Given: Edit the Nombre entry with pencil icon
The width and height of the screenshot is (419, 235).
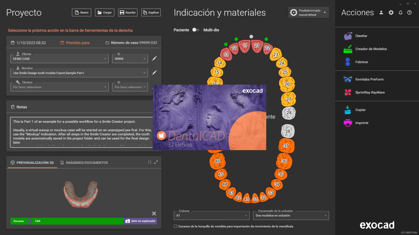Looking at the screenshot, I should (155, 73).
